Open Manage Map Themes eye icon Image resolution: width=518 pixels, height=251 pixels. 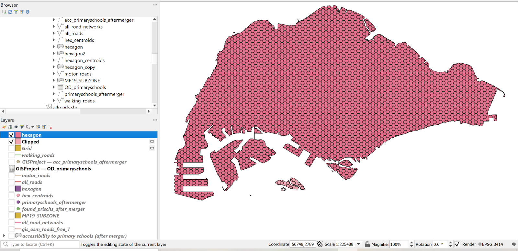pyautogui.click(x=16, y=127)
